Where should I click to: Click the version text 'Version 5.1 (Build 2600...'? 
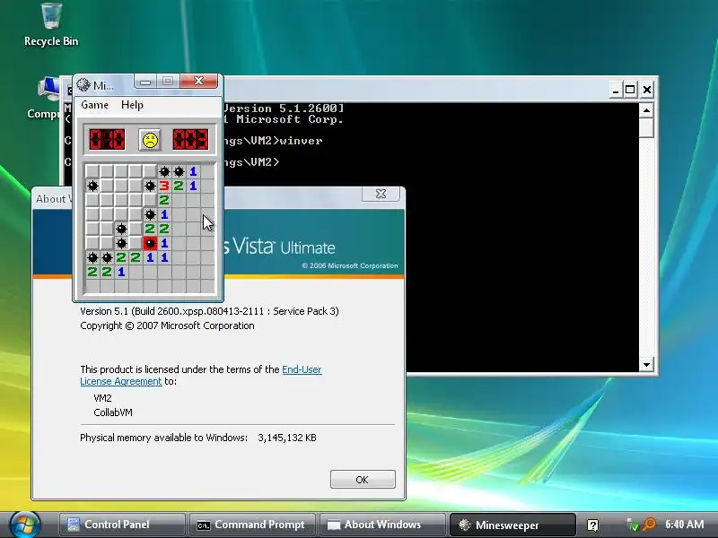pos(209,311)
